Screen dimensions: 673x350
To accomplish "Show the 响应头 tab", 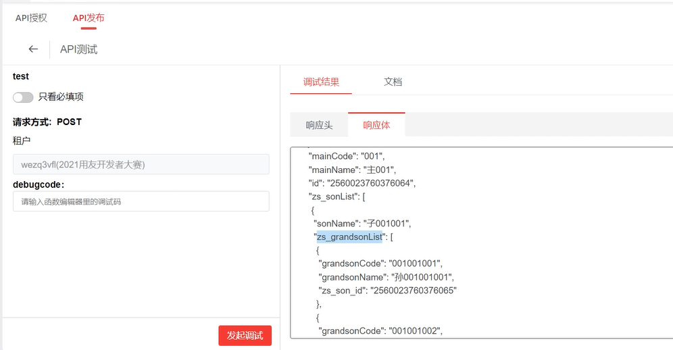I will [x=319, y=125].
